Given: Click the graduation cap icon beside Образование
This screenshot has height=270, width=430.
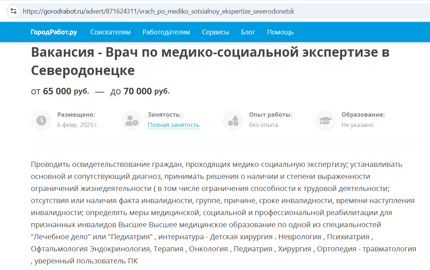Looking at the screenshot, I should [325, 120].
